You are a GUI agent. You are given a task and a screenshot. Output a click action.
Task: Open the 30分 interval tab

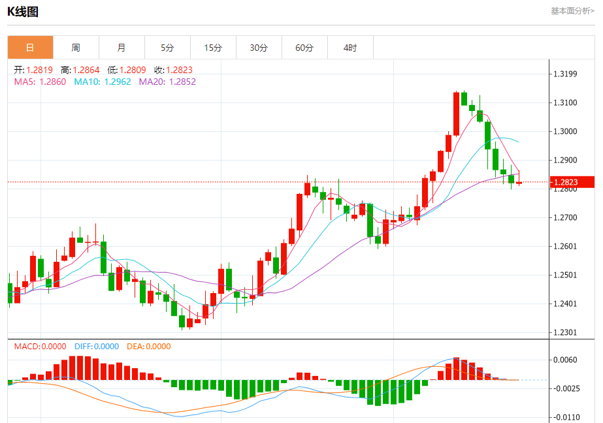tap(259, 48)
